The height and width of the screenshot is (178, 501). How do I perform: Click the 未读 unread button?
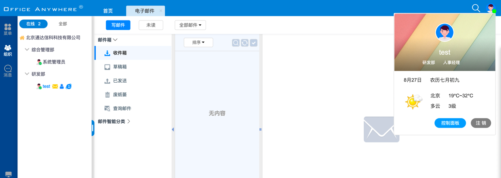151,25
